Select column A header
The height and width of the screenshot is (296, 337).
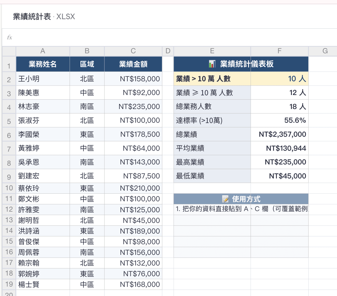[x=43, y=51]
